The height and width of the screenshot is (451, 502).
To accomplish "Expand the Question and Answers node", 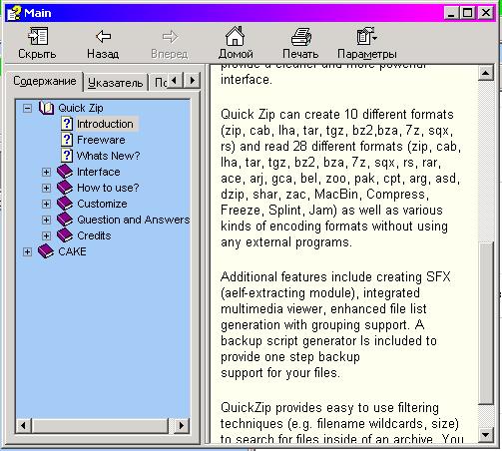I will coord(46,220).
